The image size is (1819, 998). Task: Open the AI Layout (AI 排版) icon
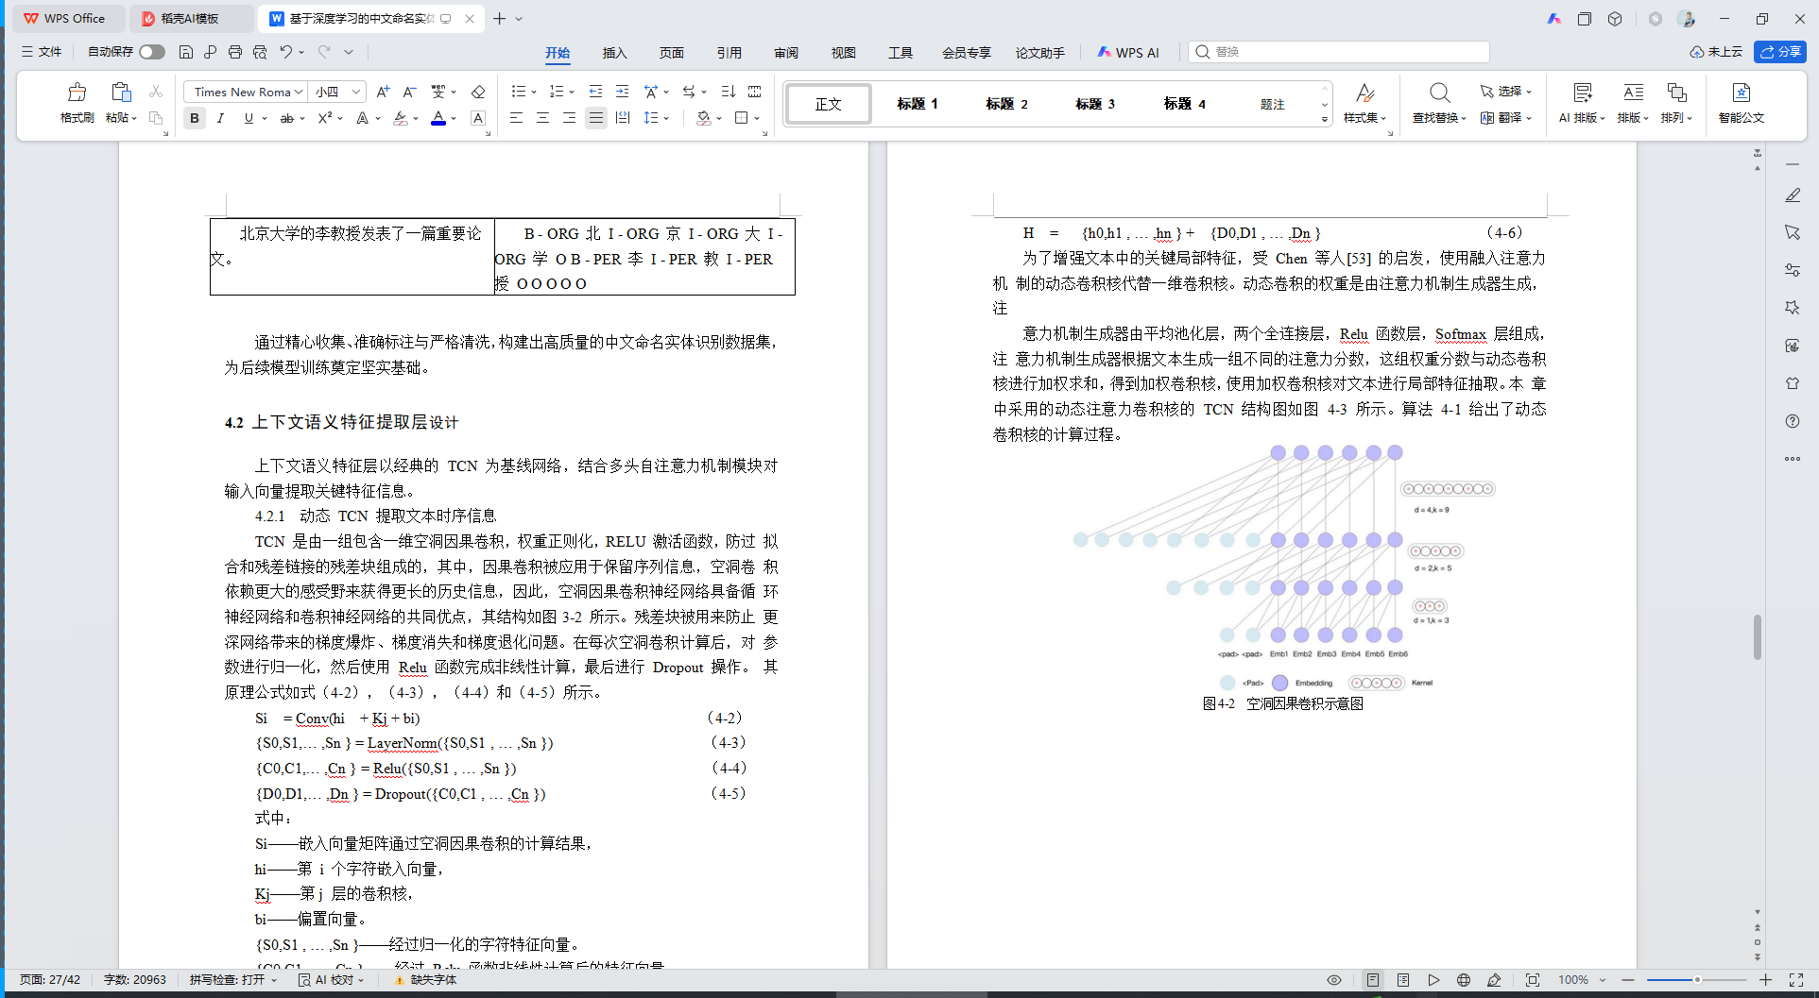click(x=1583, y=93)
